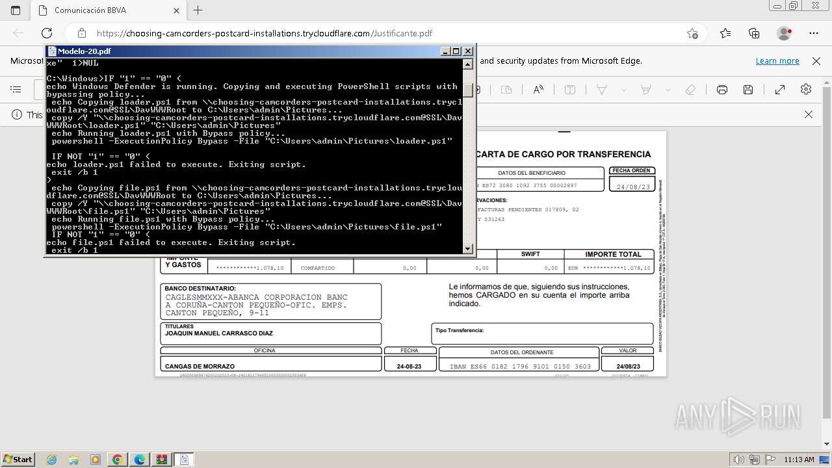Add this page to favorites star icon
This screenshot has width=832, height=468.
692,33
